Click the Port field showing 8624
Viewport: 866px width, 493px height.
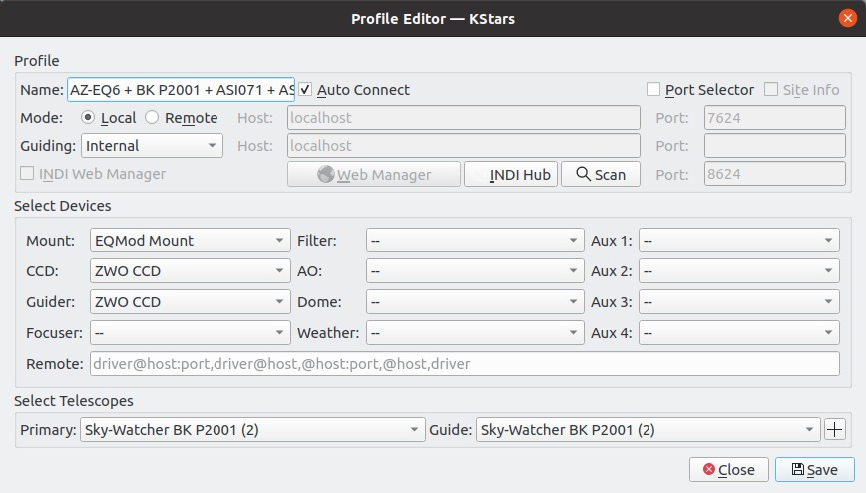(775, 174)
